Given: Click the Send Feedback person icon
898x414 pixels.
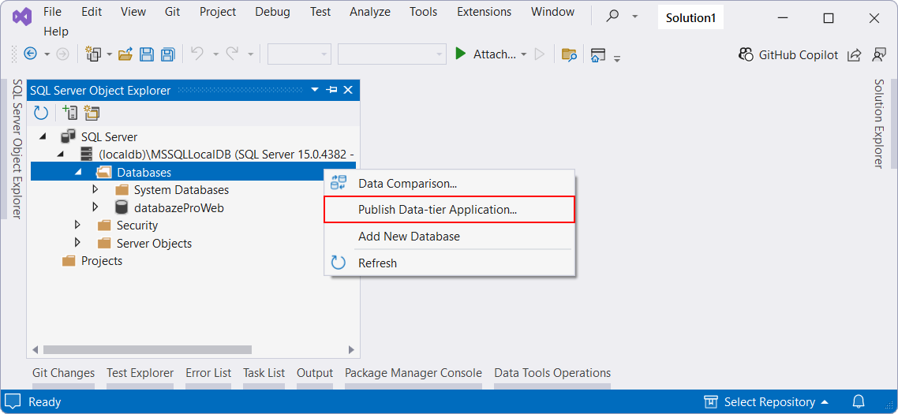Looking at the screenshot, I should coord(878,54).
